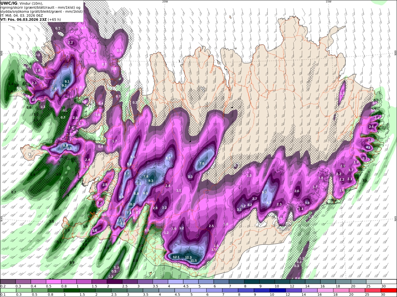
Task: Select the dark navy swatch between 10 and 12
Action: [277, 291]
